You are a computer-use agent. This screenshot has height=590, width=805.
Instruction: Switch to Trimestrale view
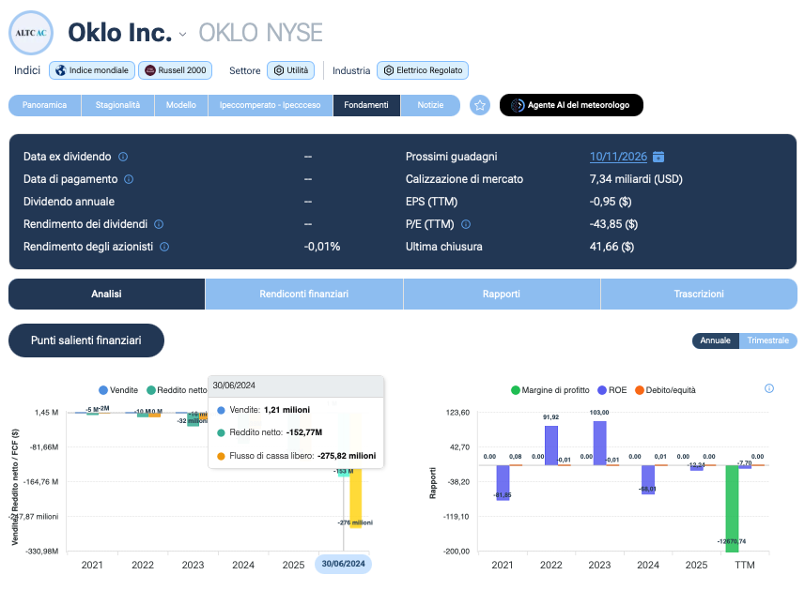[768, 340]
